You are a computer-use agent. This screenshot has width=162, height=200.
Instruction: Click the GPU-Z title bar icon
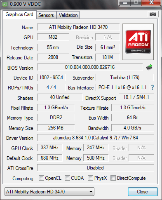tap(5, 4)
